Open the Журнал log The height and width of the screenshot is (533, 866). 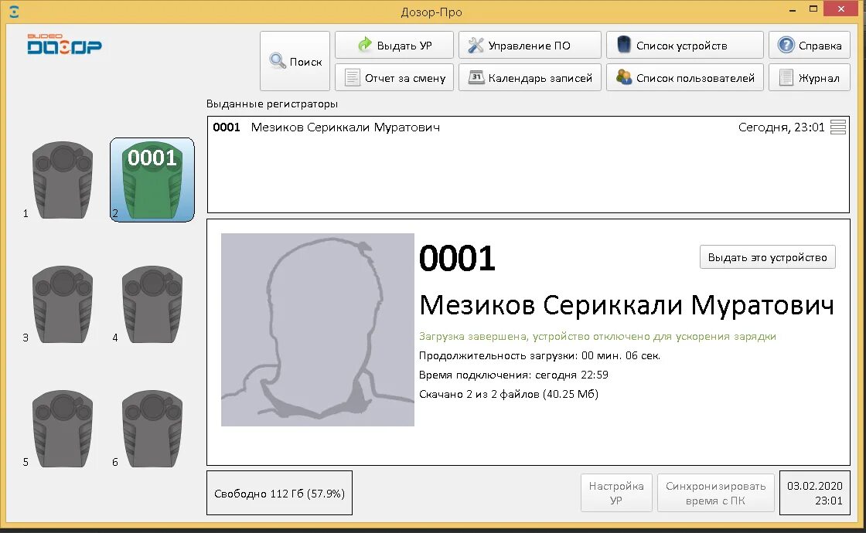pyautogui.click(x=809, y=78)
